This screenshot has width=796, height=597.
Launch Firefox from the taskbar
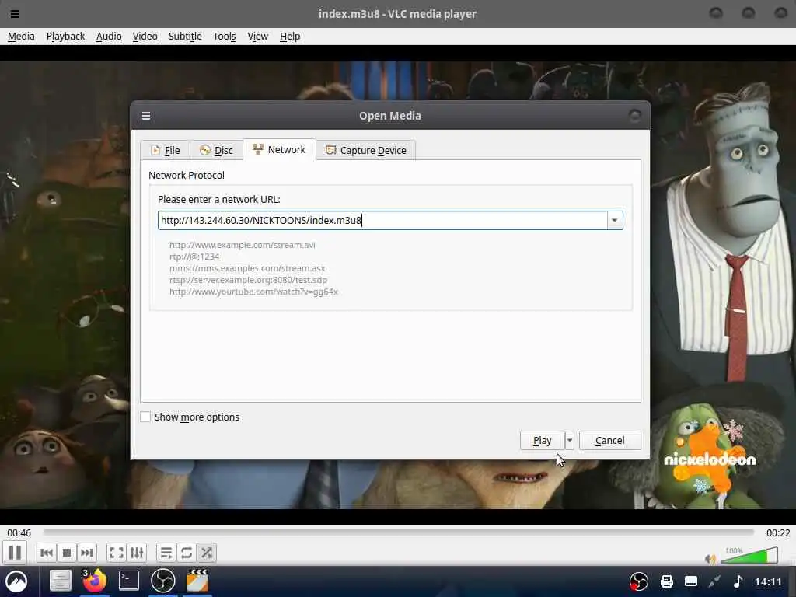94,581
